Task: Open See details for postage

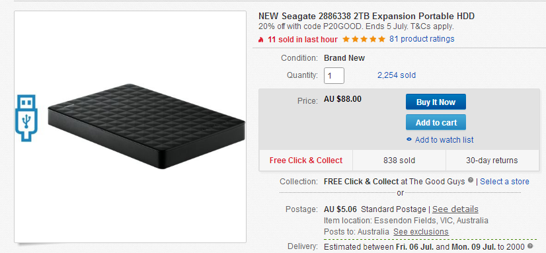Action: pyautogui.click(x=455, y=209)
